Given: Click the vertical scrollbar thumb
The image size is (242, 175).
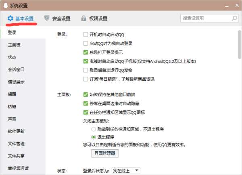Looking at the screenshot, I should [x=239, y=45].
